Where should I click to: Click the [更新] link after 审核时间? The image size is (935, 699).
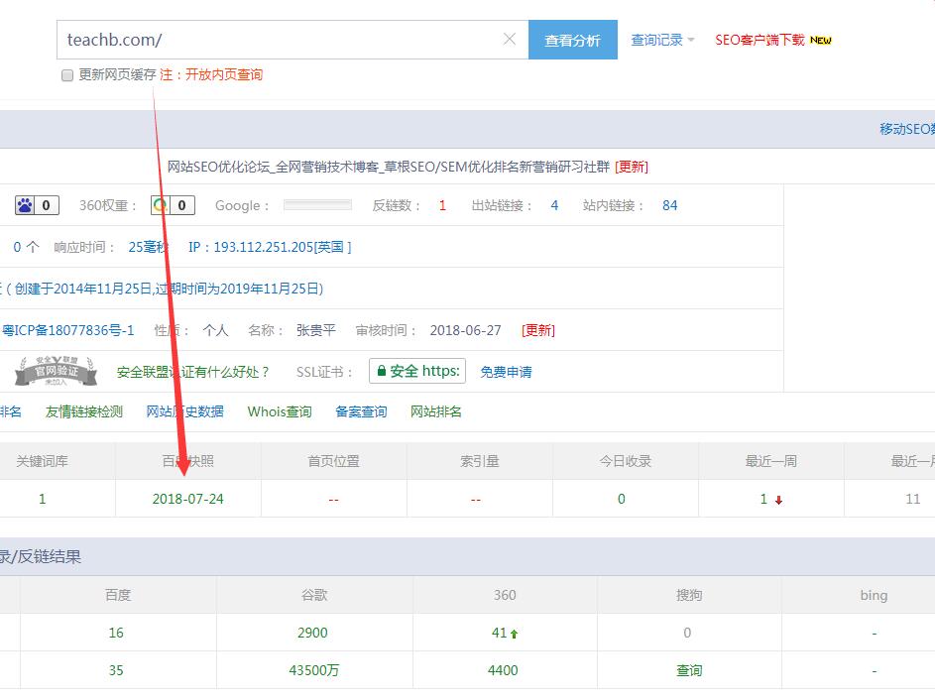tap(536, 330)
